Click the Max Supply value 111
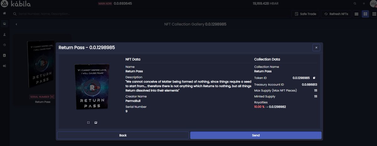 pyautogui.click(x=315, y=91)
